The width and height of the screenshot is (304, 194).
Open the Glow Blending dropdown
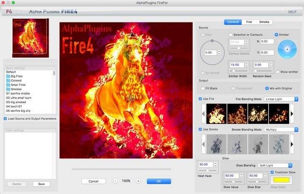pyautogui.click(x=275, y=165)
